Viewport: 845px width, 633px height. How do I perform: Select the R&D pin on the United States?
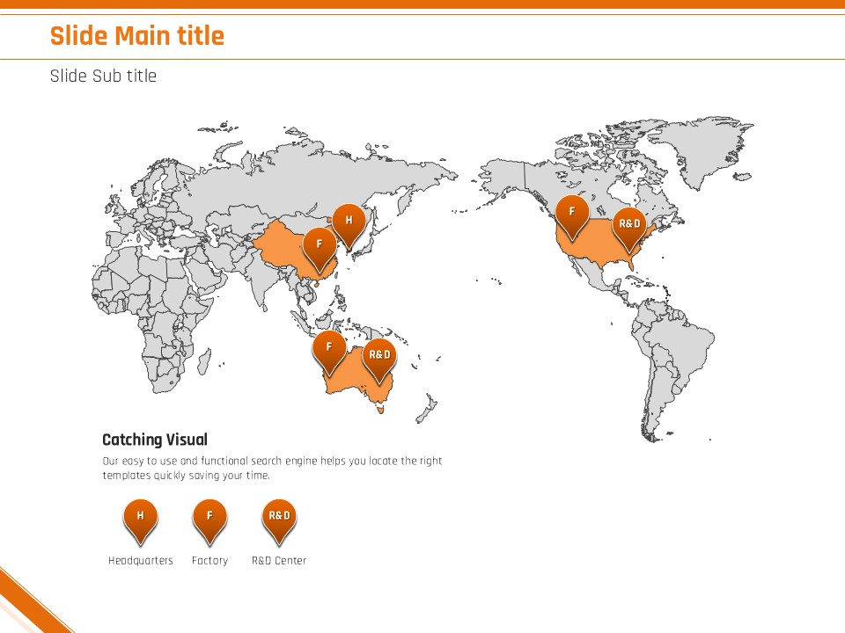629,224
